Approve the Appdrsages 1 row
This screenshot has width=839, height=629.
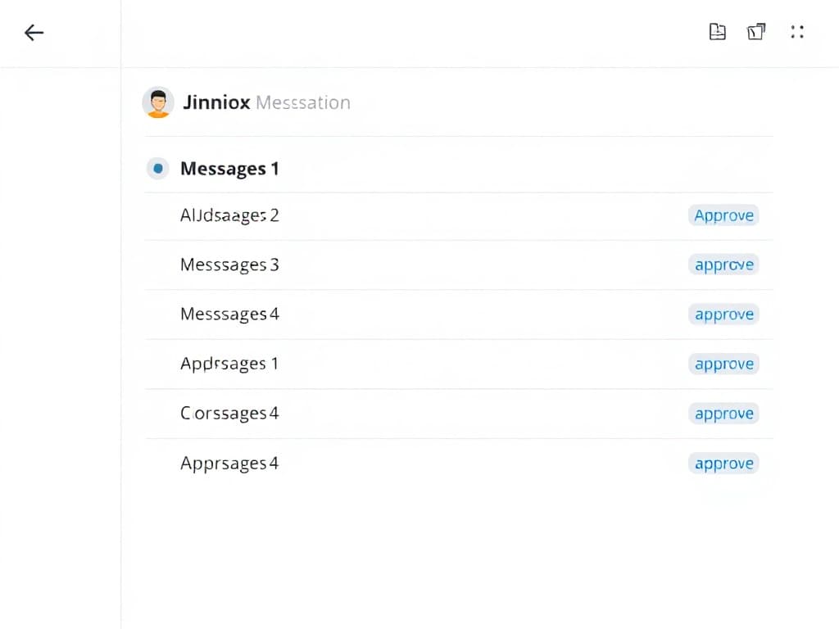723,364
